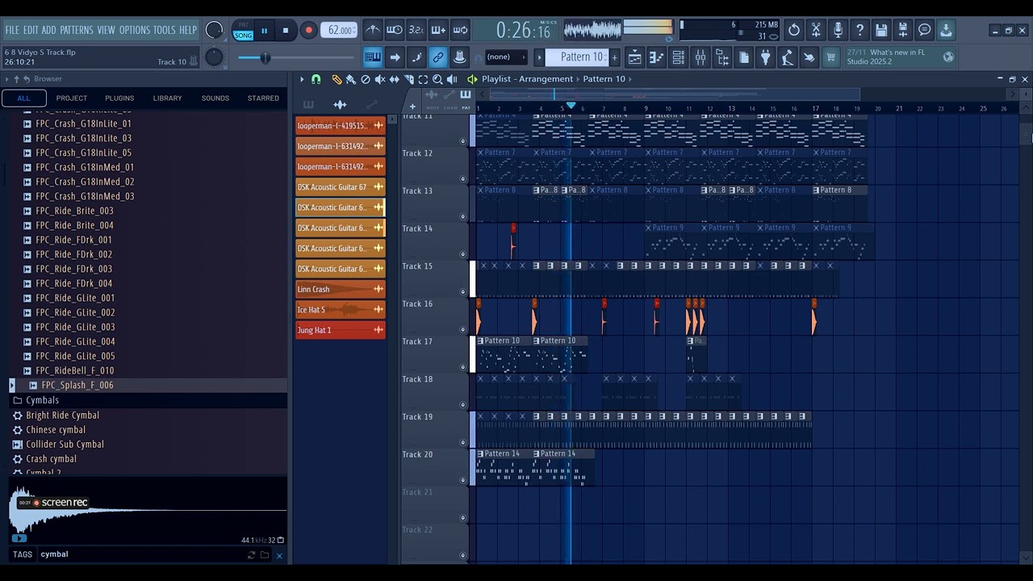Undo history circular arrow icon
This screenshot has height=581, width=1033.
point(794,31)
